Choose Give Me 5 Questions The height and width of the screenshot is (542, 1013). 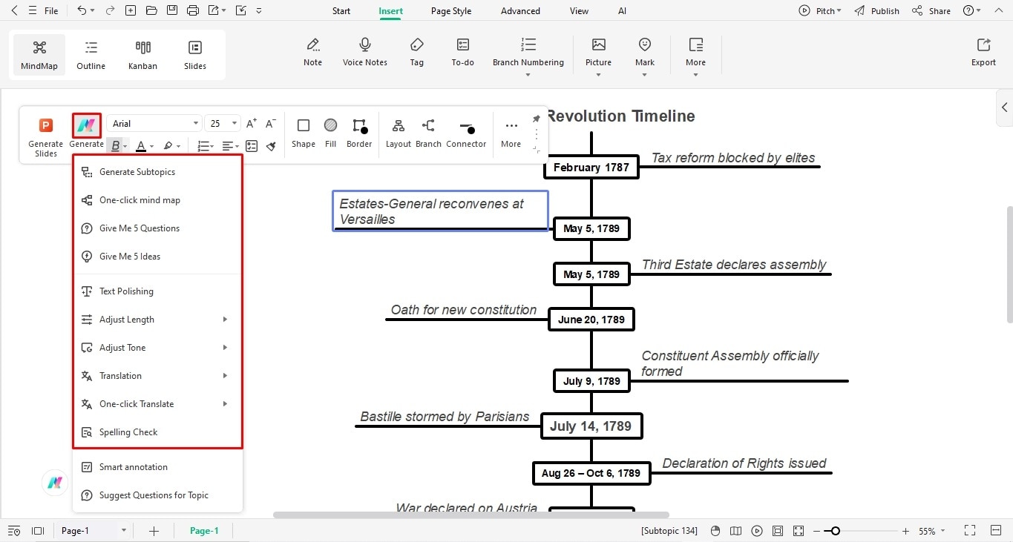(x=158, y=228)
